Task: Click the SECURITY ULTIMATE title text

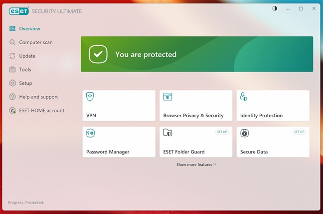Action: click(57, 11)
